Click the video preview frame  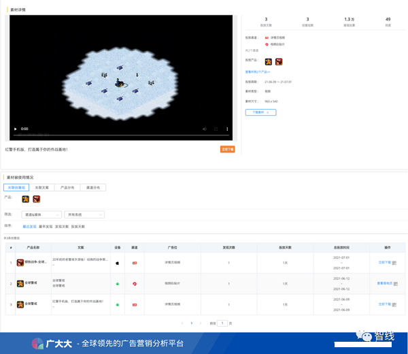[121, 78]
